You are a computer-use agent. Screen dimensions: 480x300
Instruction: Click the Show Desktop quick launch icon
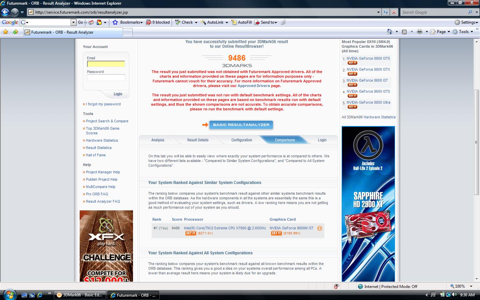point(24,295)
